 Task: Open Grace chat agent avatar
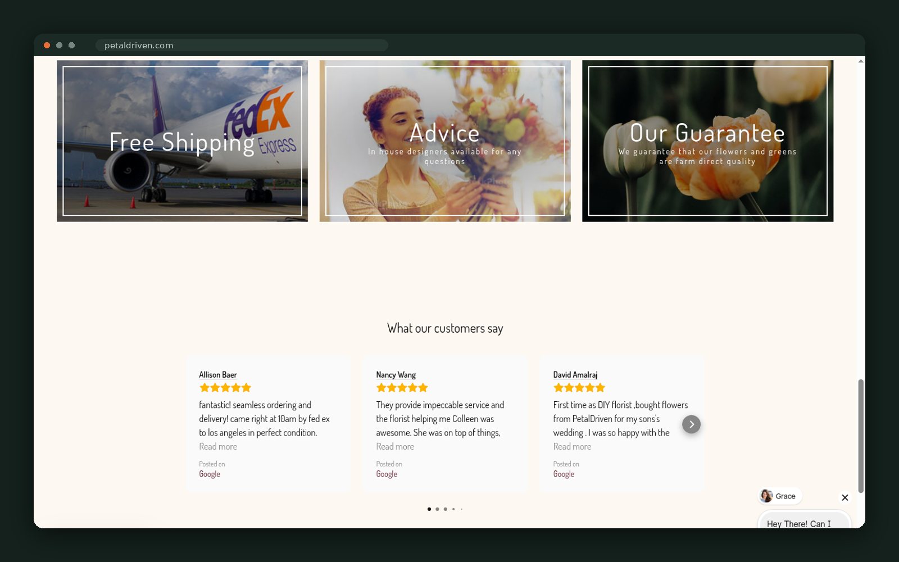(x=766, y=496)
